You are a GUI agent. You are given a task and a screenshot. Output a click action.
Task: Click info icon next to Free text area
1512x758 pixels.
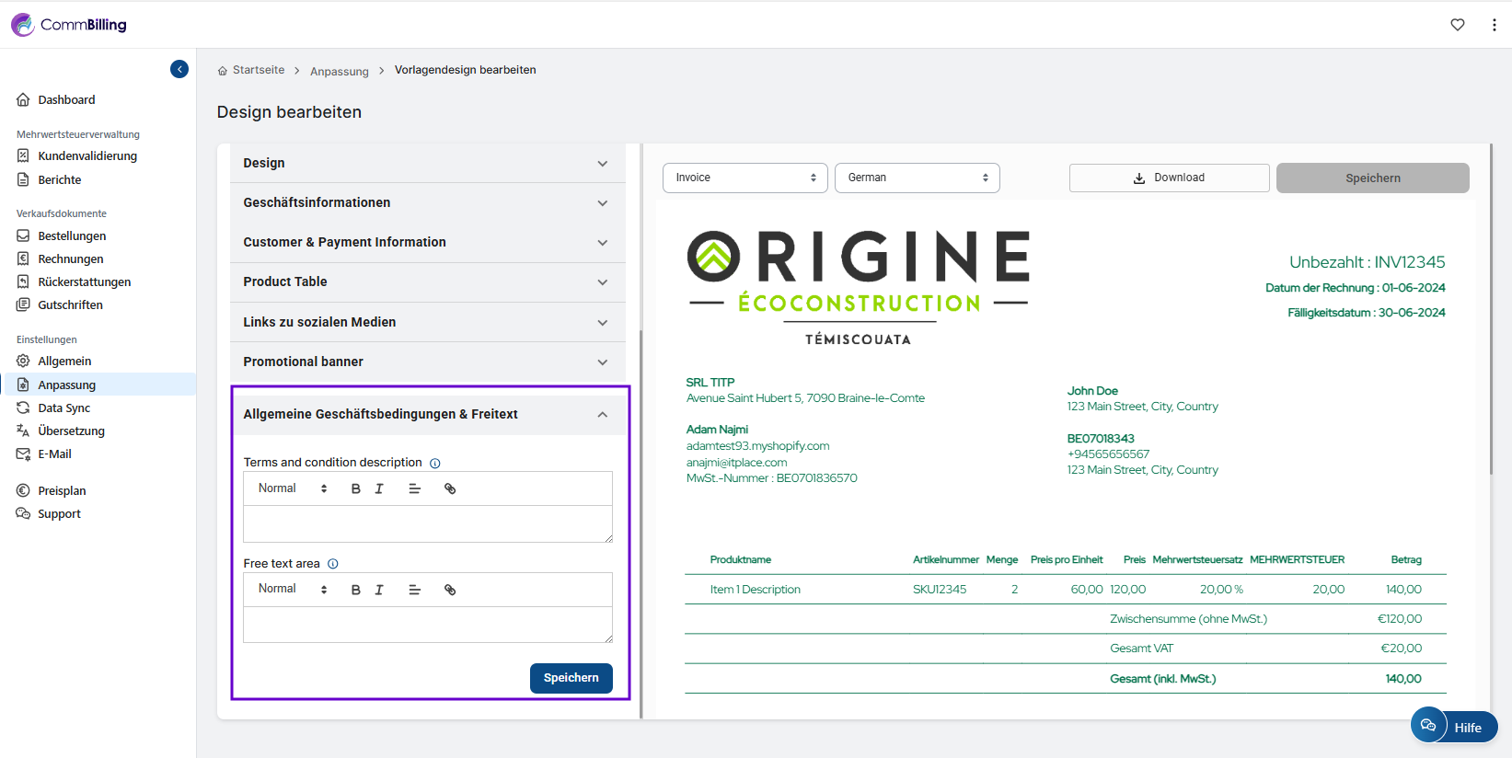click(333, 564)
